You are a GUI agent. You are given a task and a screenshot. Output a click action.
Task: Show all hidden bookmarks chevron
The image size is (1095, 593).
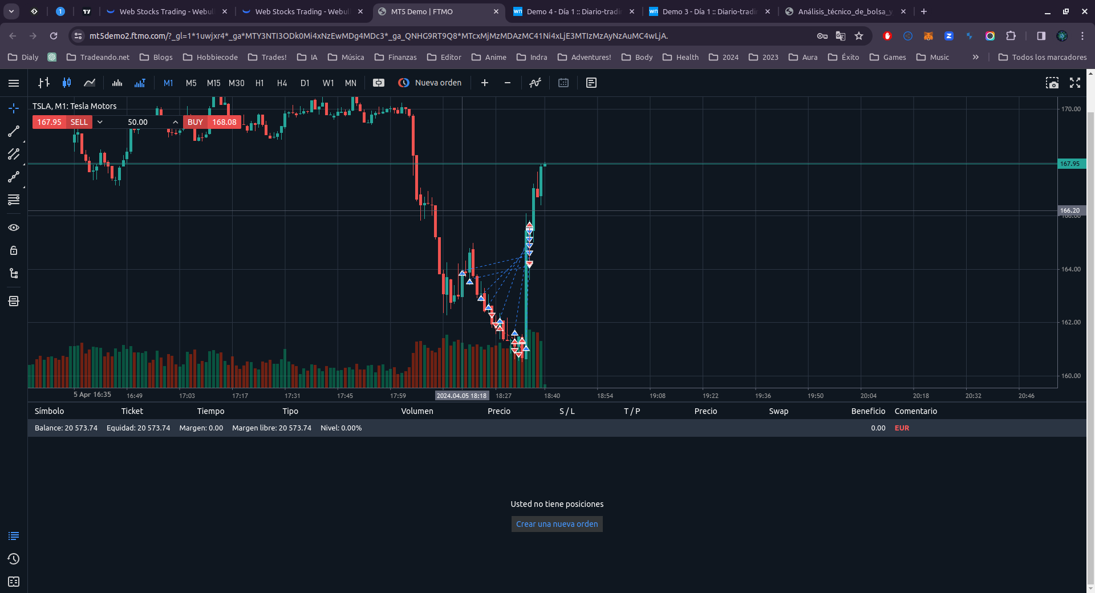pos(975,57)
